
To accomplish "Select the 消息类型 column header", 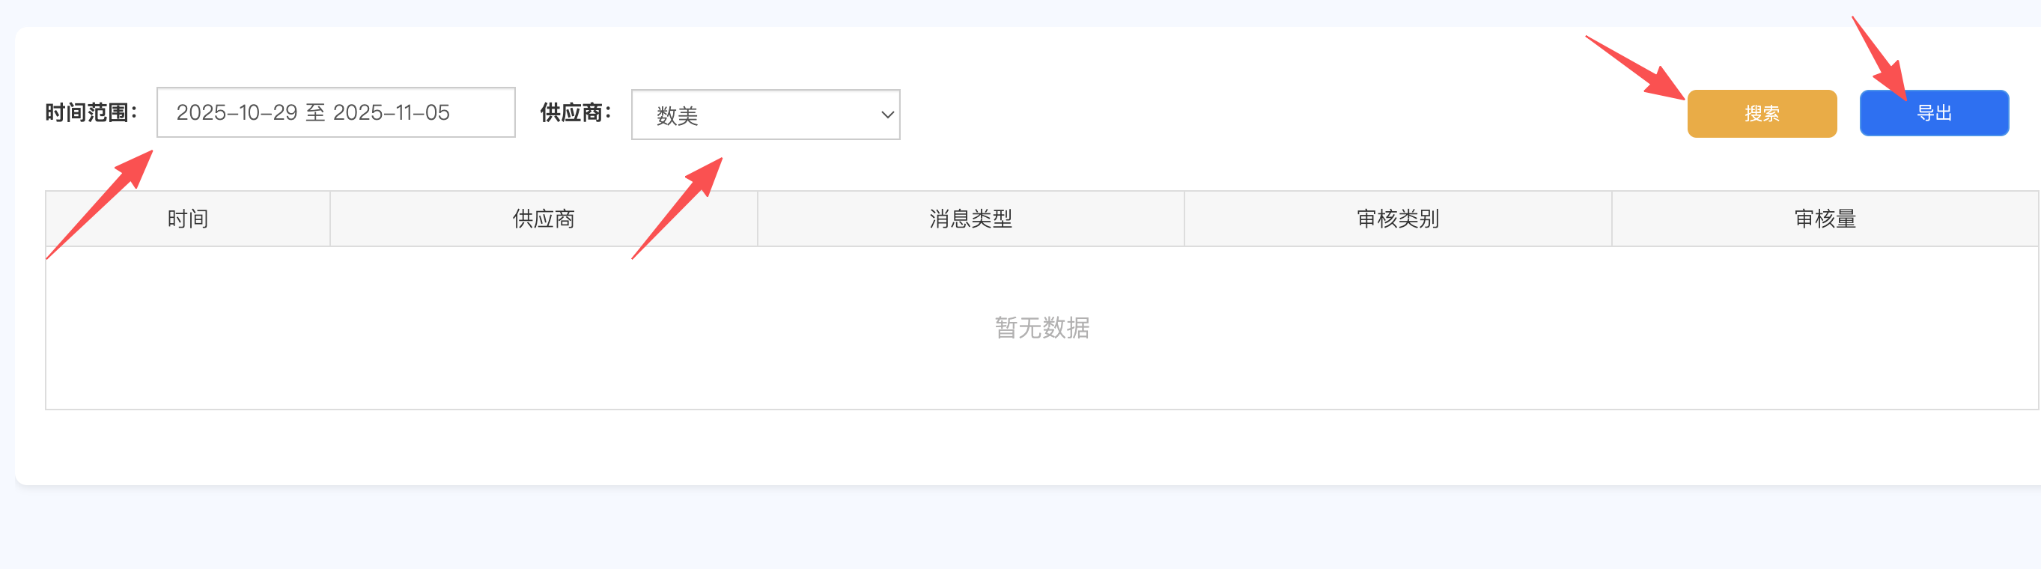I will (970, 219).
